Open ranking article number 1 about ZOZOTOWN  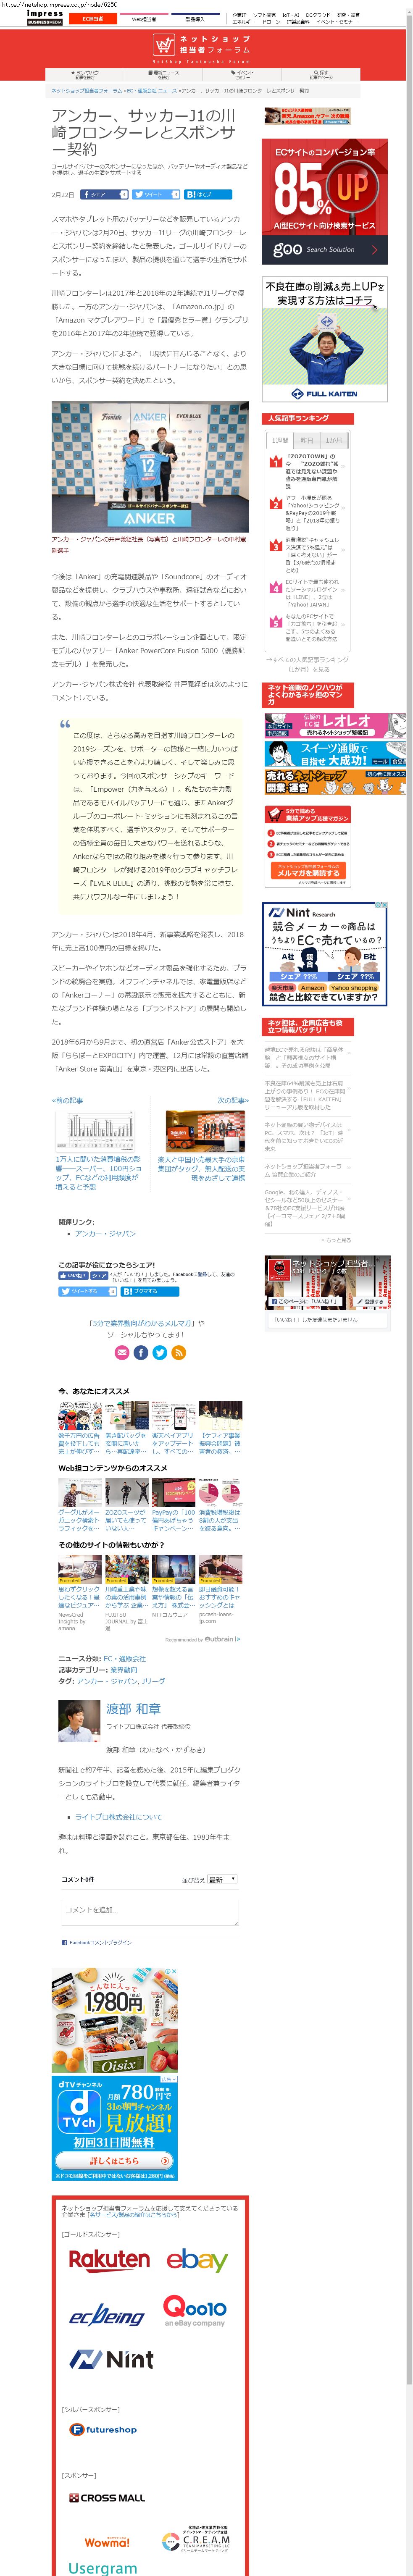tap(312, 472)
